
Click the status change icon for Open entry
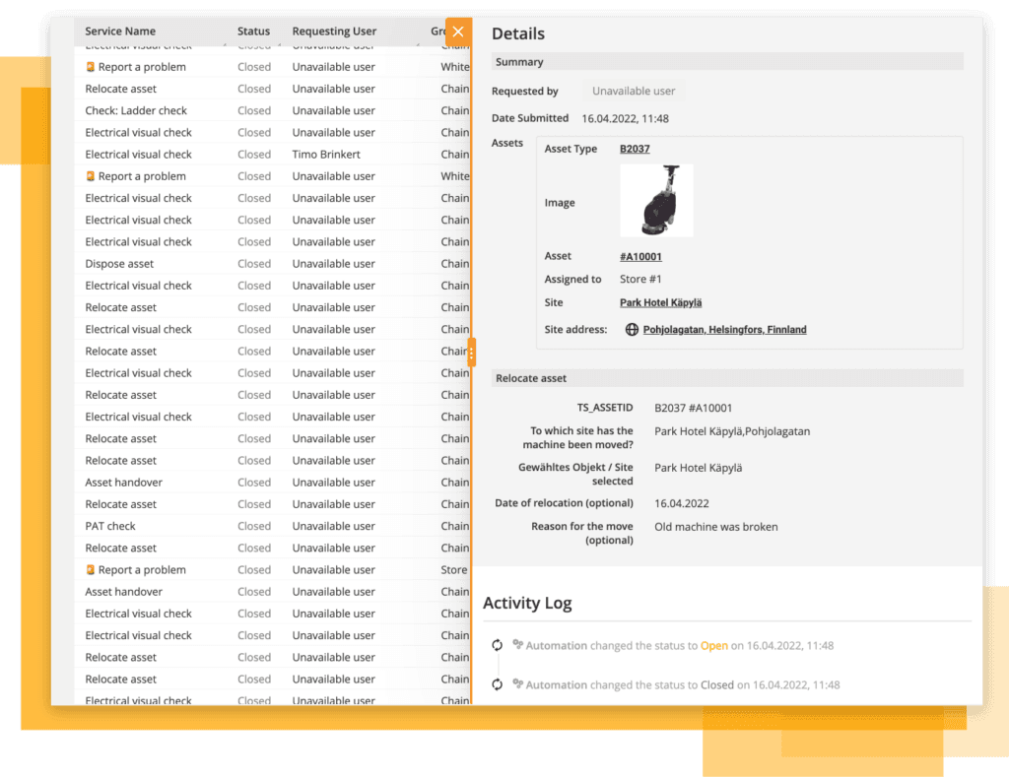click(497, 645)
